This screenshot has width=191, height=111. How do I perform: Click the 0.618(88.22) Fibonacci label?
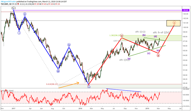pos(52,84)
